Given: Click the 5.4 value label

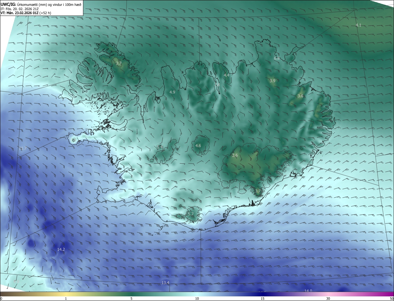Looking at the screenshot, I should tap(160, 147).
